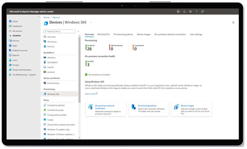
Task: Open the Device images card
Action: [x=192, y=109]
